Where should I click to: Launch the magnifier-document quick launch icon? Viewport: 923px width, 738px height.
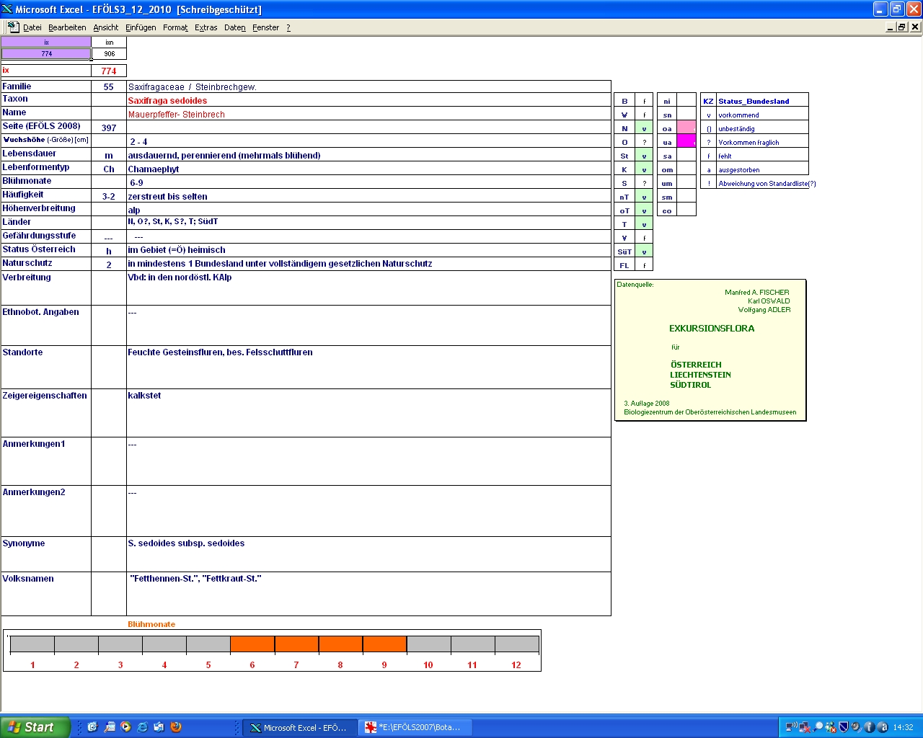coord(109,727)
